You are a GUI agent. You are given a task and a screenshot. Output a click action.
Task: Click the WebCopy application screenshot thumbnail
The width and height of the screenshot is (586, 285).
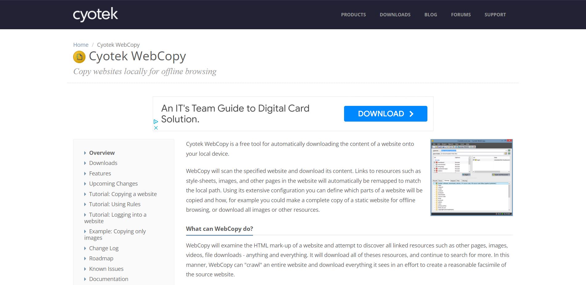tap(472, 178)
